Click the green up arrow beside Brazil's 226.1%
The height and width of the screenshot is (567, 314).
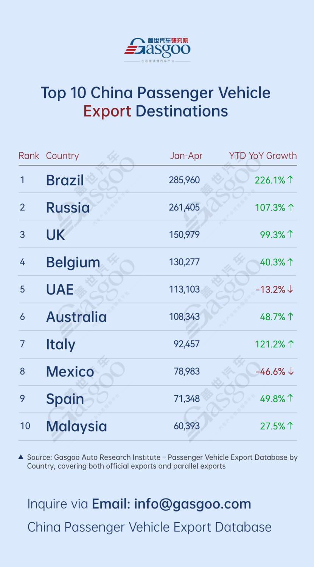(x=290, y=180)
